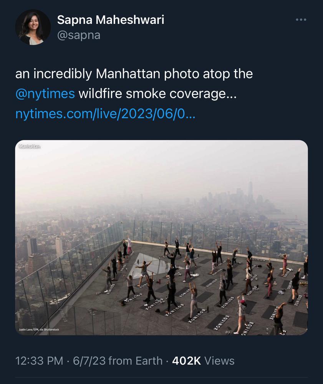
Task: Click the Justin Lane/EPA photo credit
Action: [x=39, y=329]
